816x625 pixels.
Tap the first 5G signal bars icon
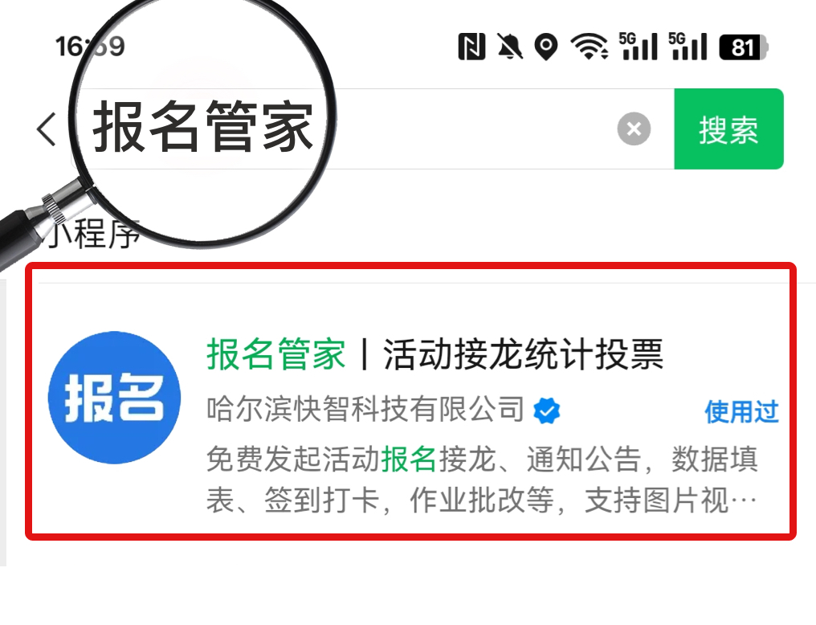(638, 47)
